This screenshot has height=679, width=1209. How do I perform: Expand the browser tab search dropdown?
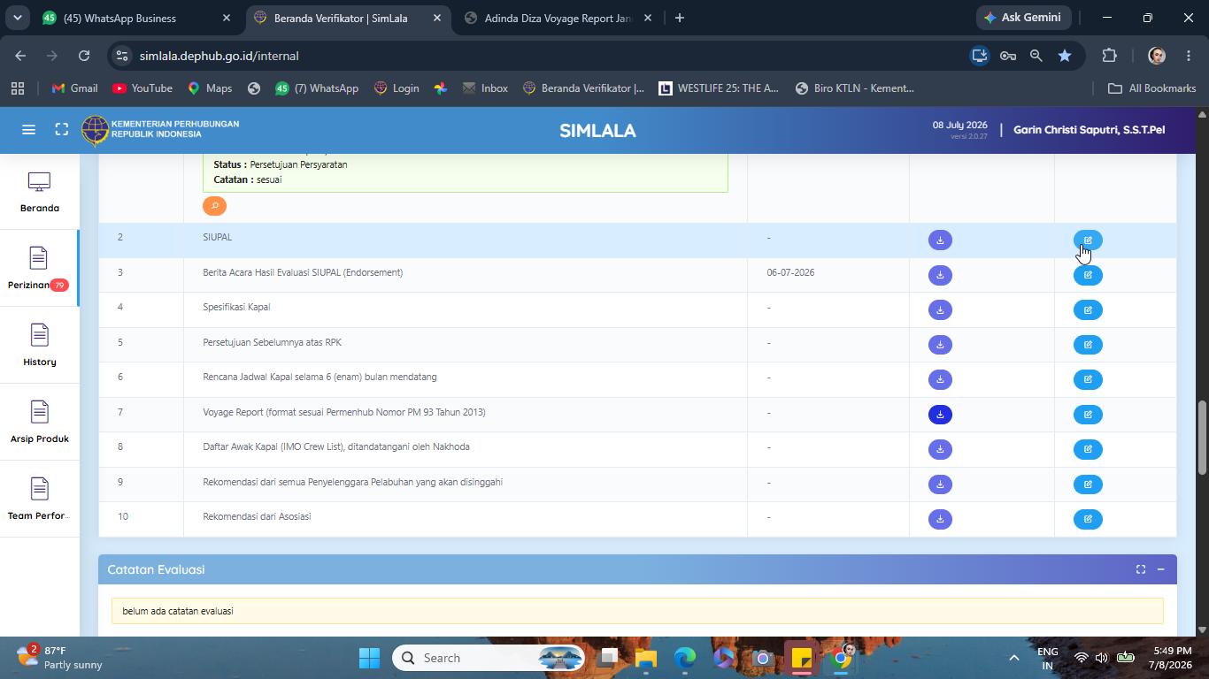pos(17,18)
